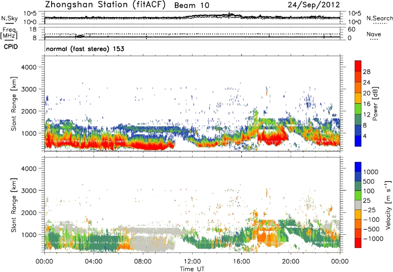Click the 'Zhongshan Station (fitACF)' title
Screen dimensions: 393x272
click(105, 5)
